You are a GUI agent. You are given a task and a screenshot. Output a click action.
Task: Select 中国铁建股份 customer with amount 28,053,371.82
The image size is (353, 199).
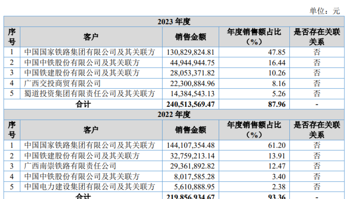pos(82,73)
